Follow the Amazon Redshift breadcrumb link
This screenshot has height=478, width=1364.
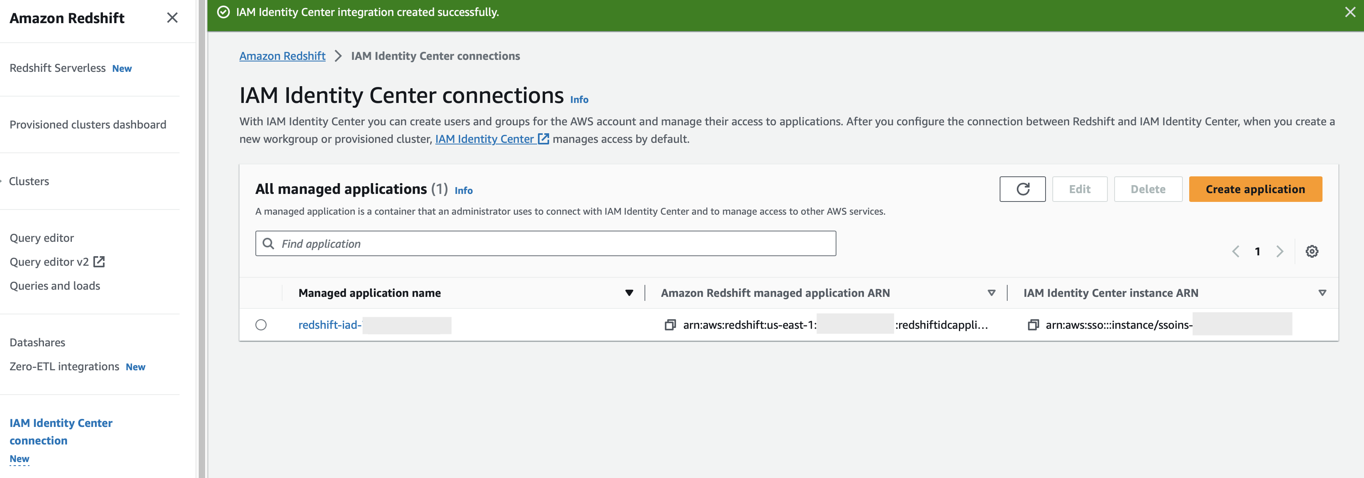point(282,55)
